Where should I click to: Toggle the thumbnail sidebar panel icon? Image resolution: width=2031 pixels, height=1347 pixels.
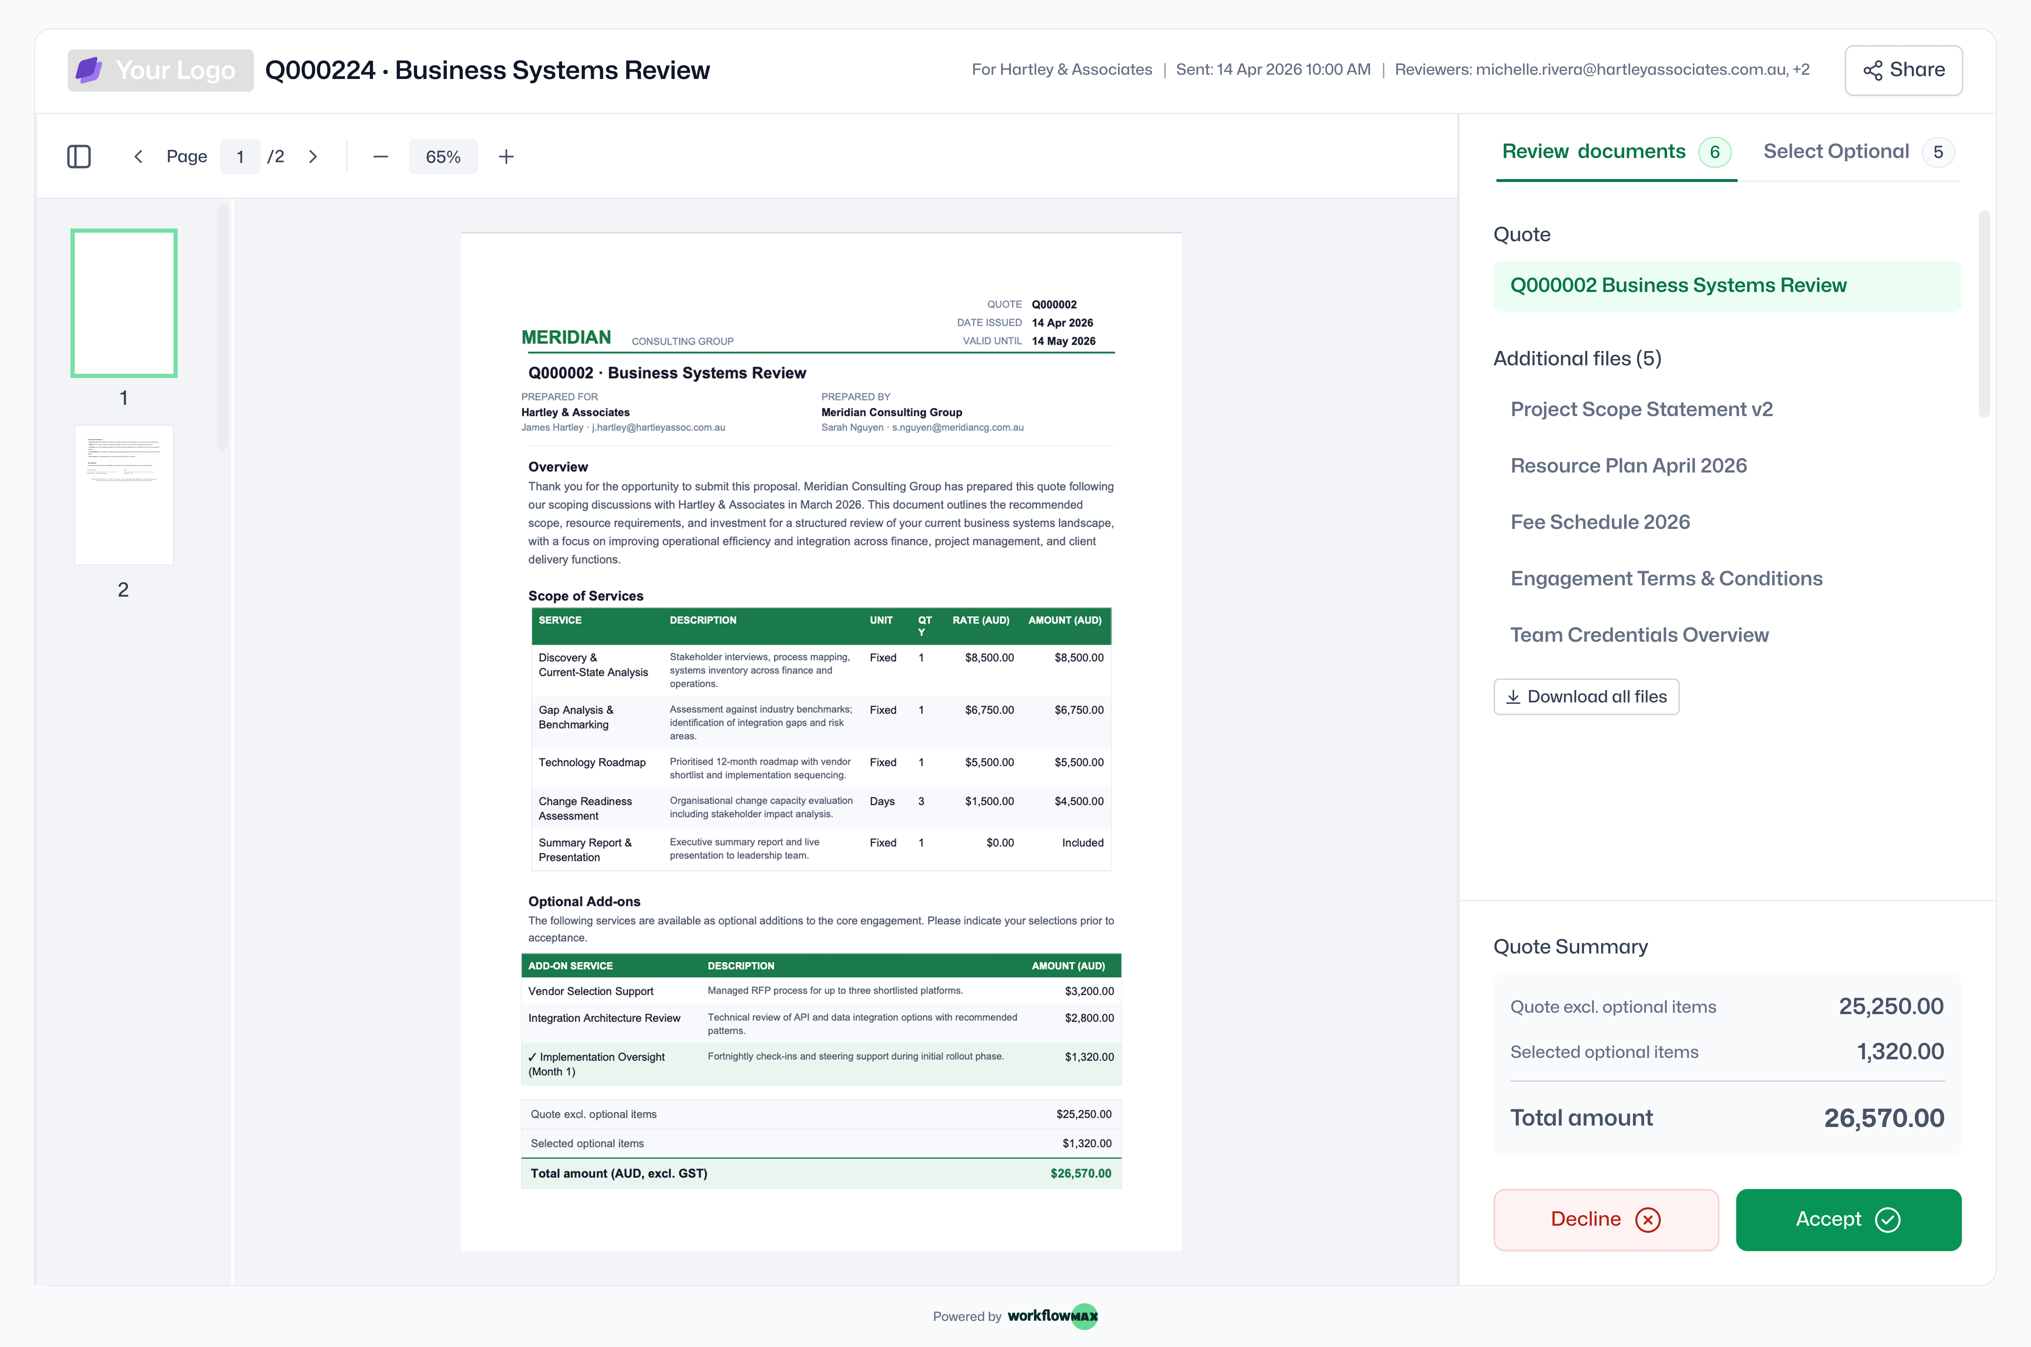pyautogui.click(x=79, y=156)
